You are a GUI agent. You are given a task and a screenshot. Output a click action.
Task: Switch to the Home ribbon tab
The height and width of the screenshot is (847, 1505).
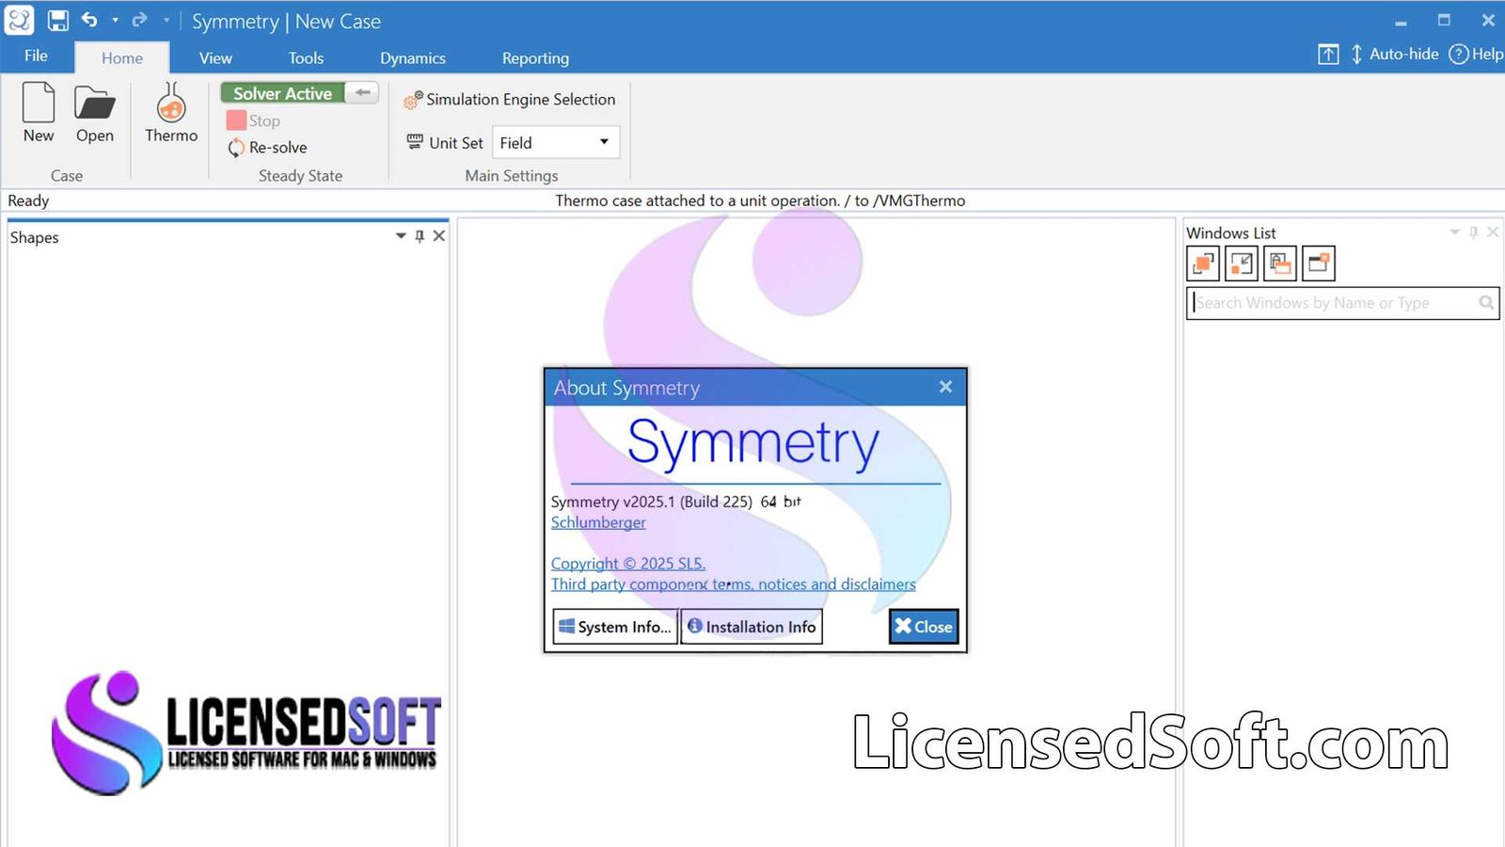click(x=122, y=57)
